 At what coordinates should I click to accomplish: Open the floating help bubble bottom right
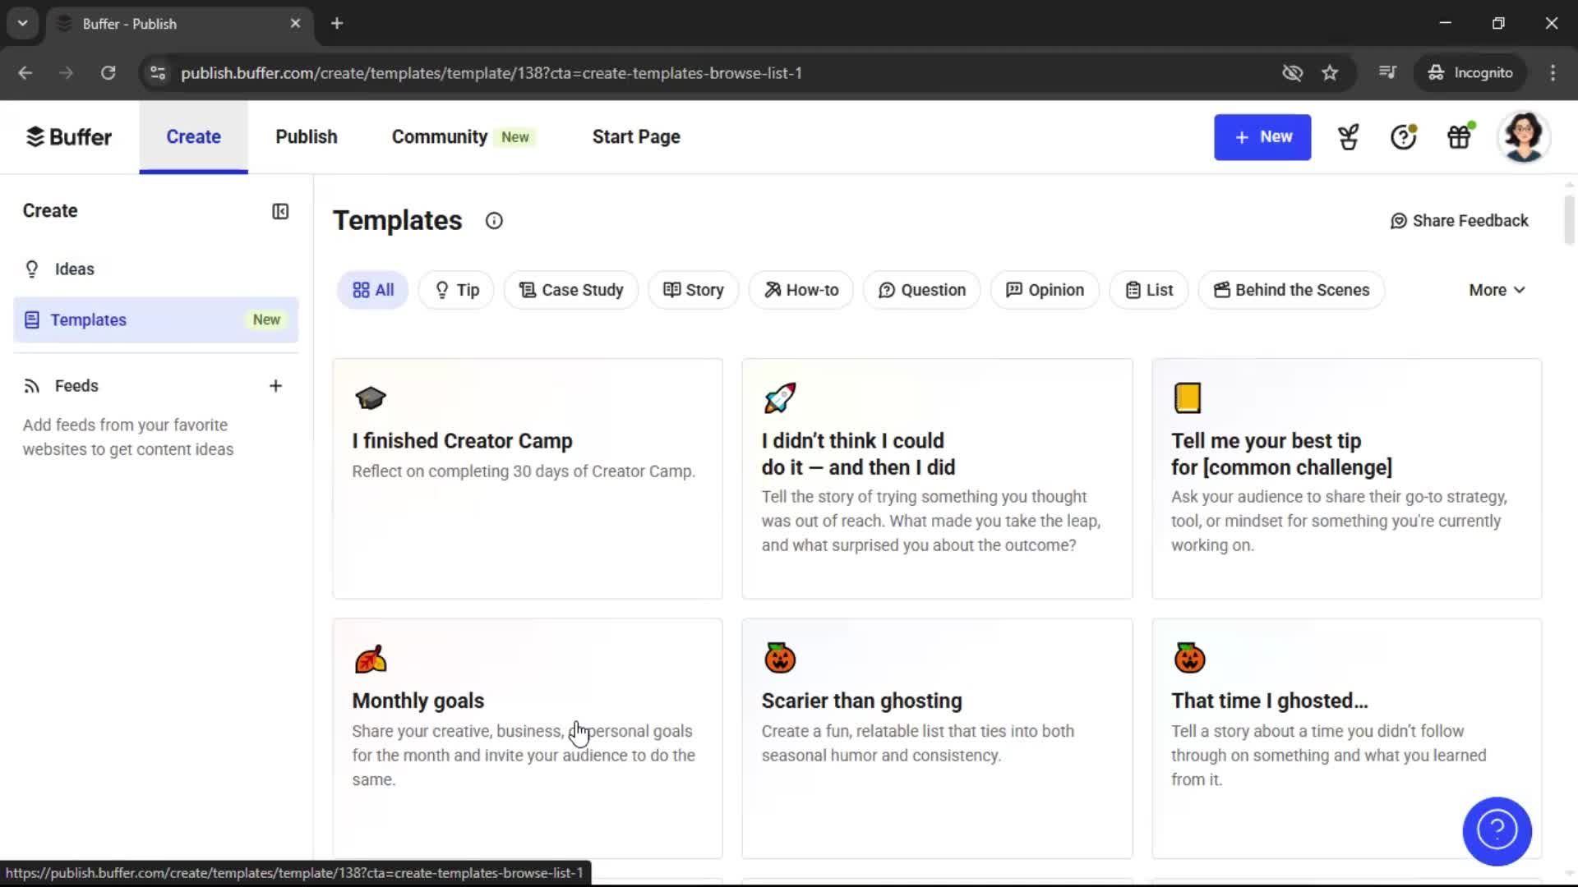click(x=1497, y=831)
